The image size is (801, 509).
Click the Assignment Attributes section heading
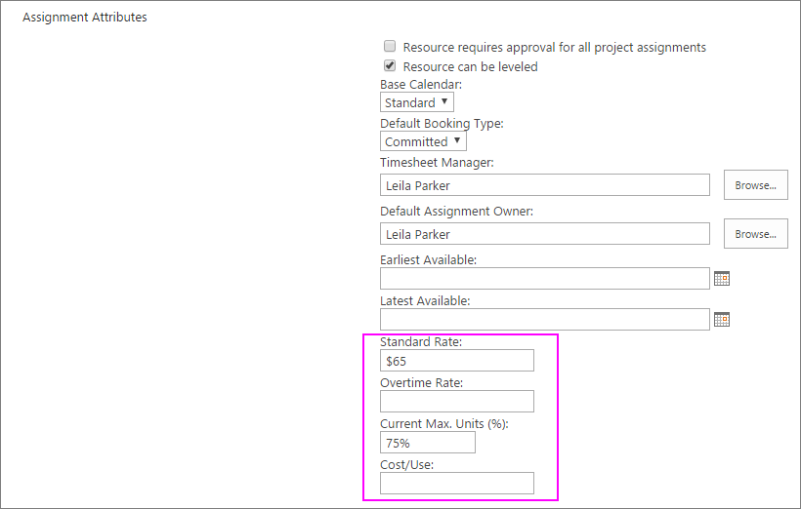click(x=85, y=18)
